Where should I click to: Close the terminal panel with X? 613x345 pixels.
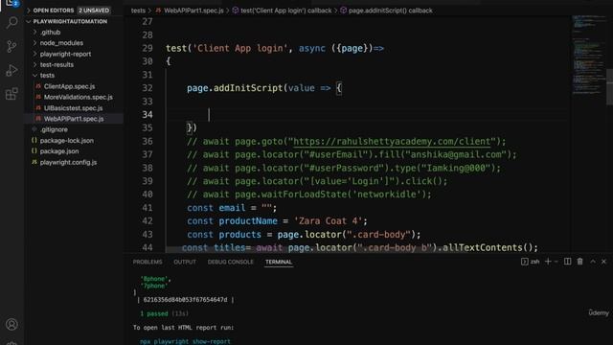(x=603, y=262)
